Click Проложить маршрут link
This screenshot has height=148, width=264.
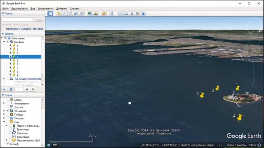click(19, 29)
